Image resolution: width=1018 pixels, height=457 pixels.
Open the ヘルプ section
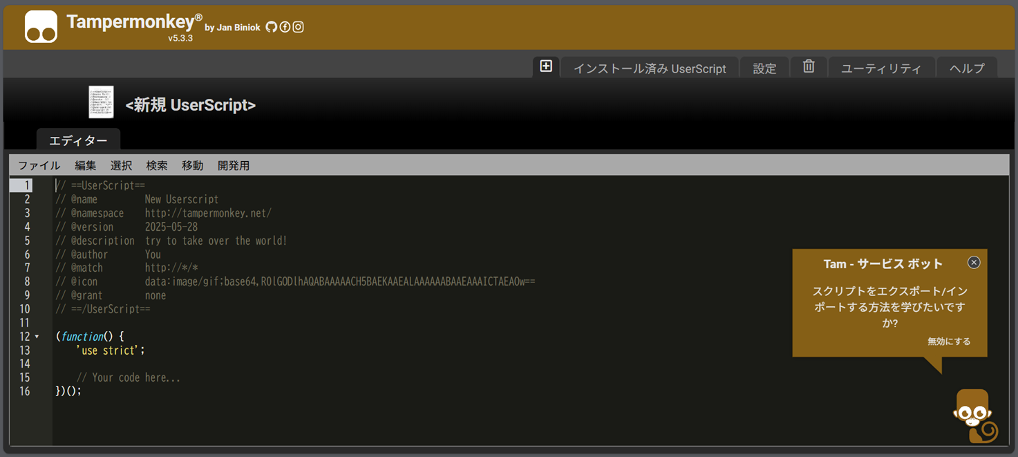pyautogui.click(x=965, y=68)
